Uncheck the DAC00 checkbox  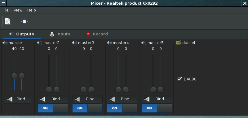coord(179,79)
